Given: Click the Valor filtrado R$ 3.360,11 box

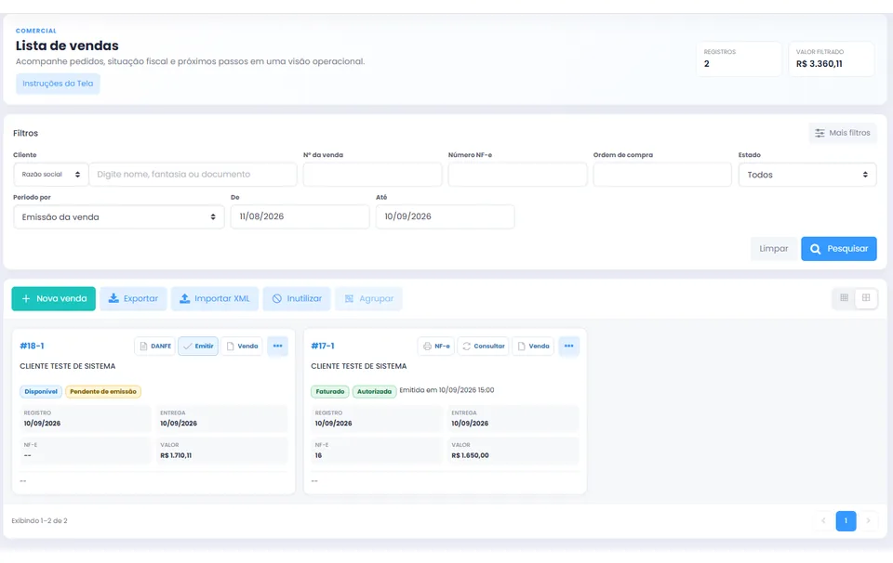Looking at the screenshot, I should pos(832,59).
